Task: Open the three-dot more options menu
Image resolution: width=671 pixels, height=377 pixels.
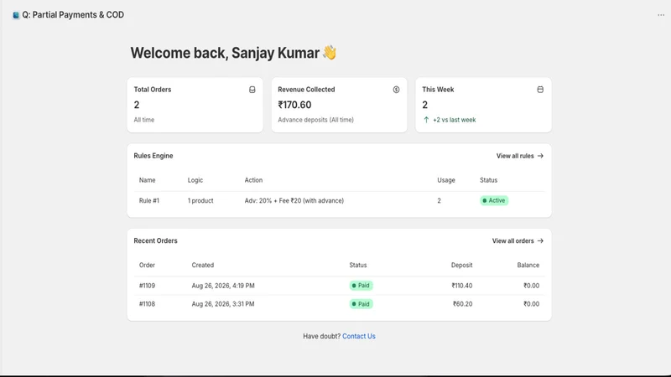Action: [x=661, y=15]
